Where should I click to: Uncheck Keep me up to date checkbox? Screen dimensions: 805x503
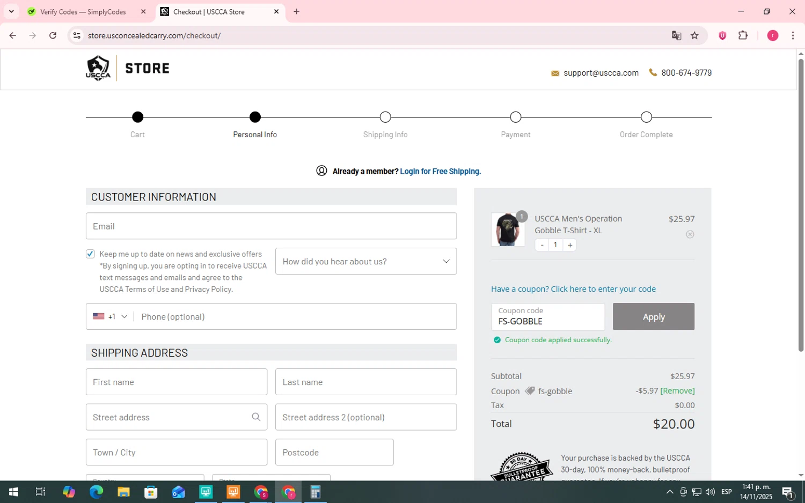[90, 254]
